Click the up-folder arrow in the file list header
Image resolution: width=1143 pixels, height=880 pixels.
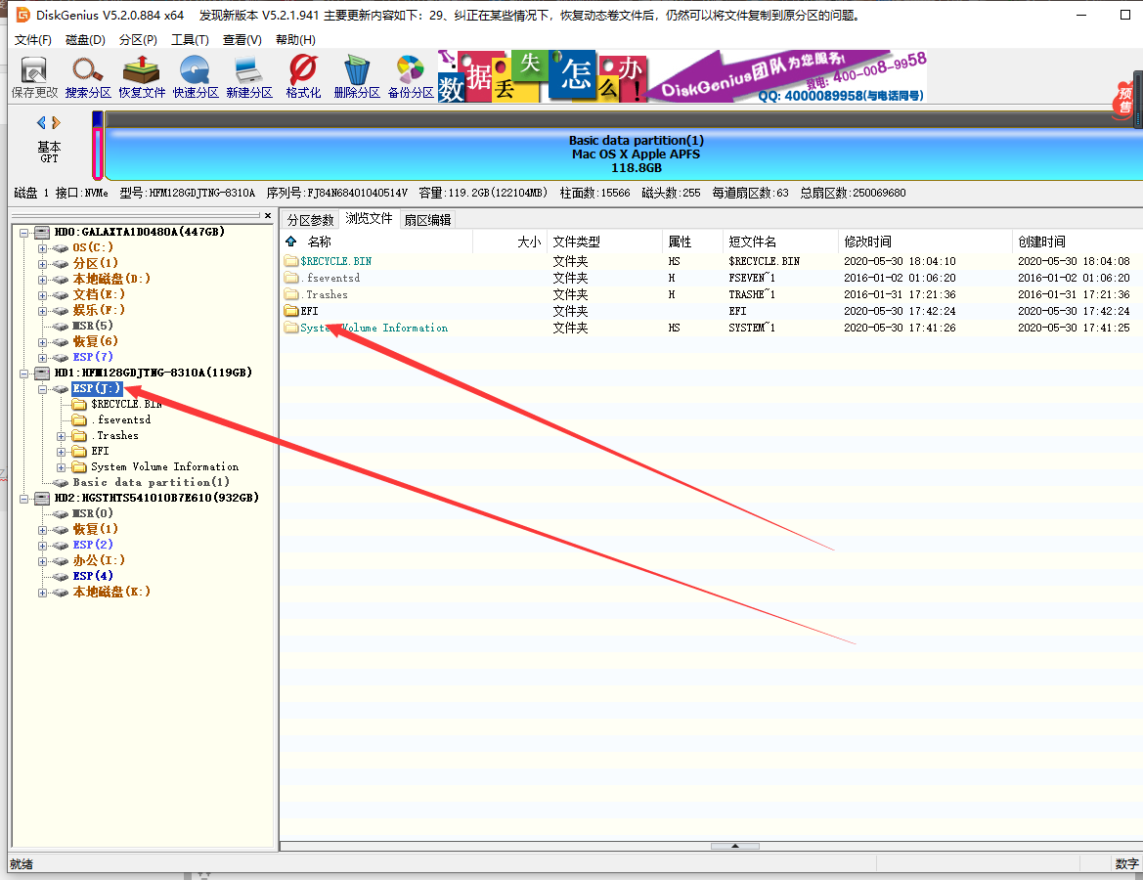point(290,242)
